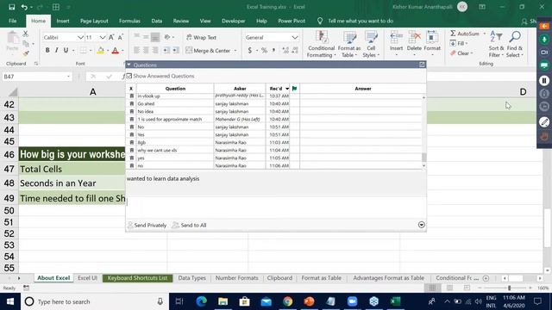Screen dimensions: 552x310
Task: Open Google Chrome from the taskbar
Action: point(287,301)
